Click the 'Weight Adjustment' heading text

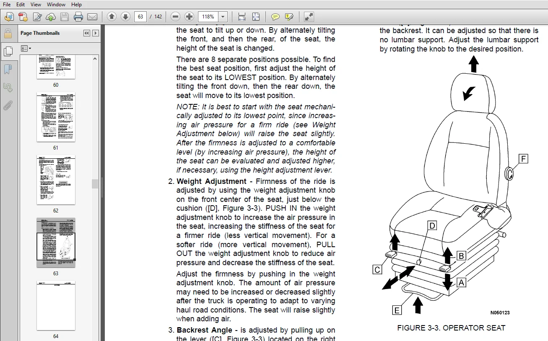click(x=212, y=181)
